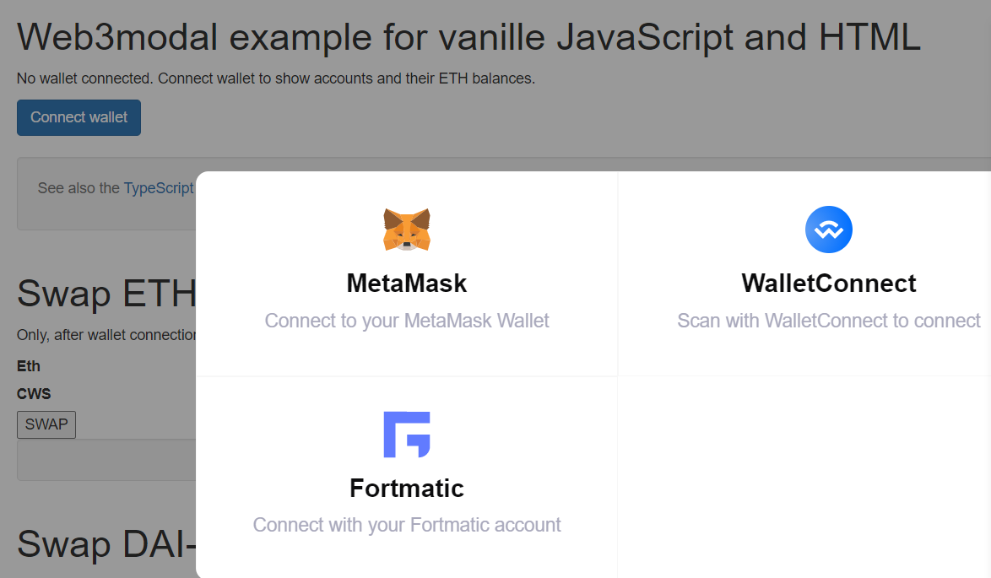This screenshot has width=991, height=578.
Task: Click the CWS label
Action: click(34, 393)
